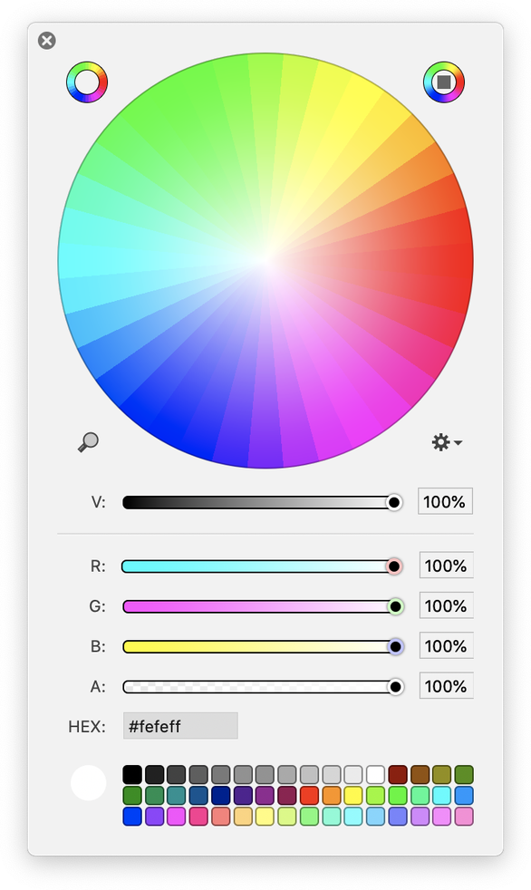
Task: Select the black swatch in the palette
Action: [x=132, y=775]
